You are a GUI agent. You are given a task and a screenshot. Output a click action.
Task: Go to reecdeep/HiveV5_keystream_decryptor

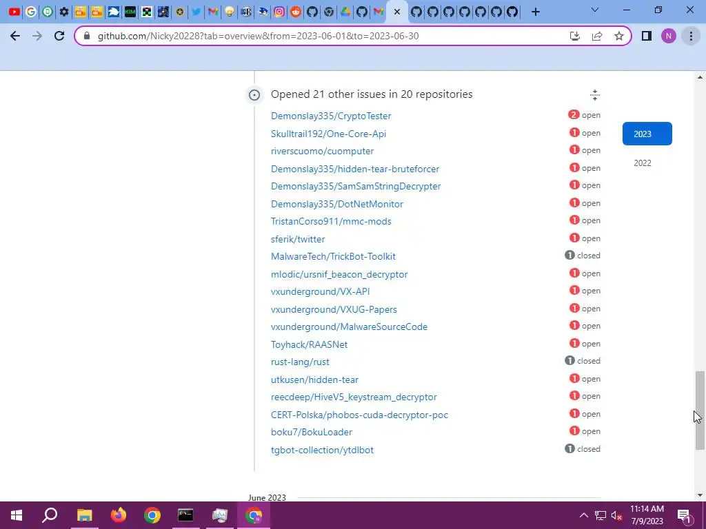[354, 397]
